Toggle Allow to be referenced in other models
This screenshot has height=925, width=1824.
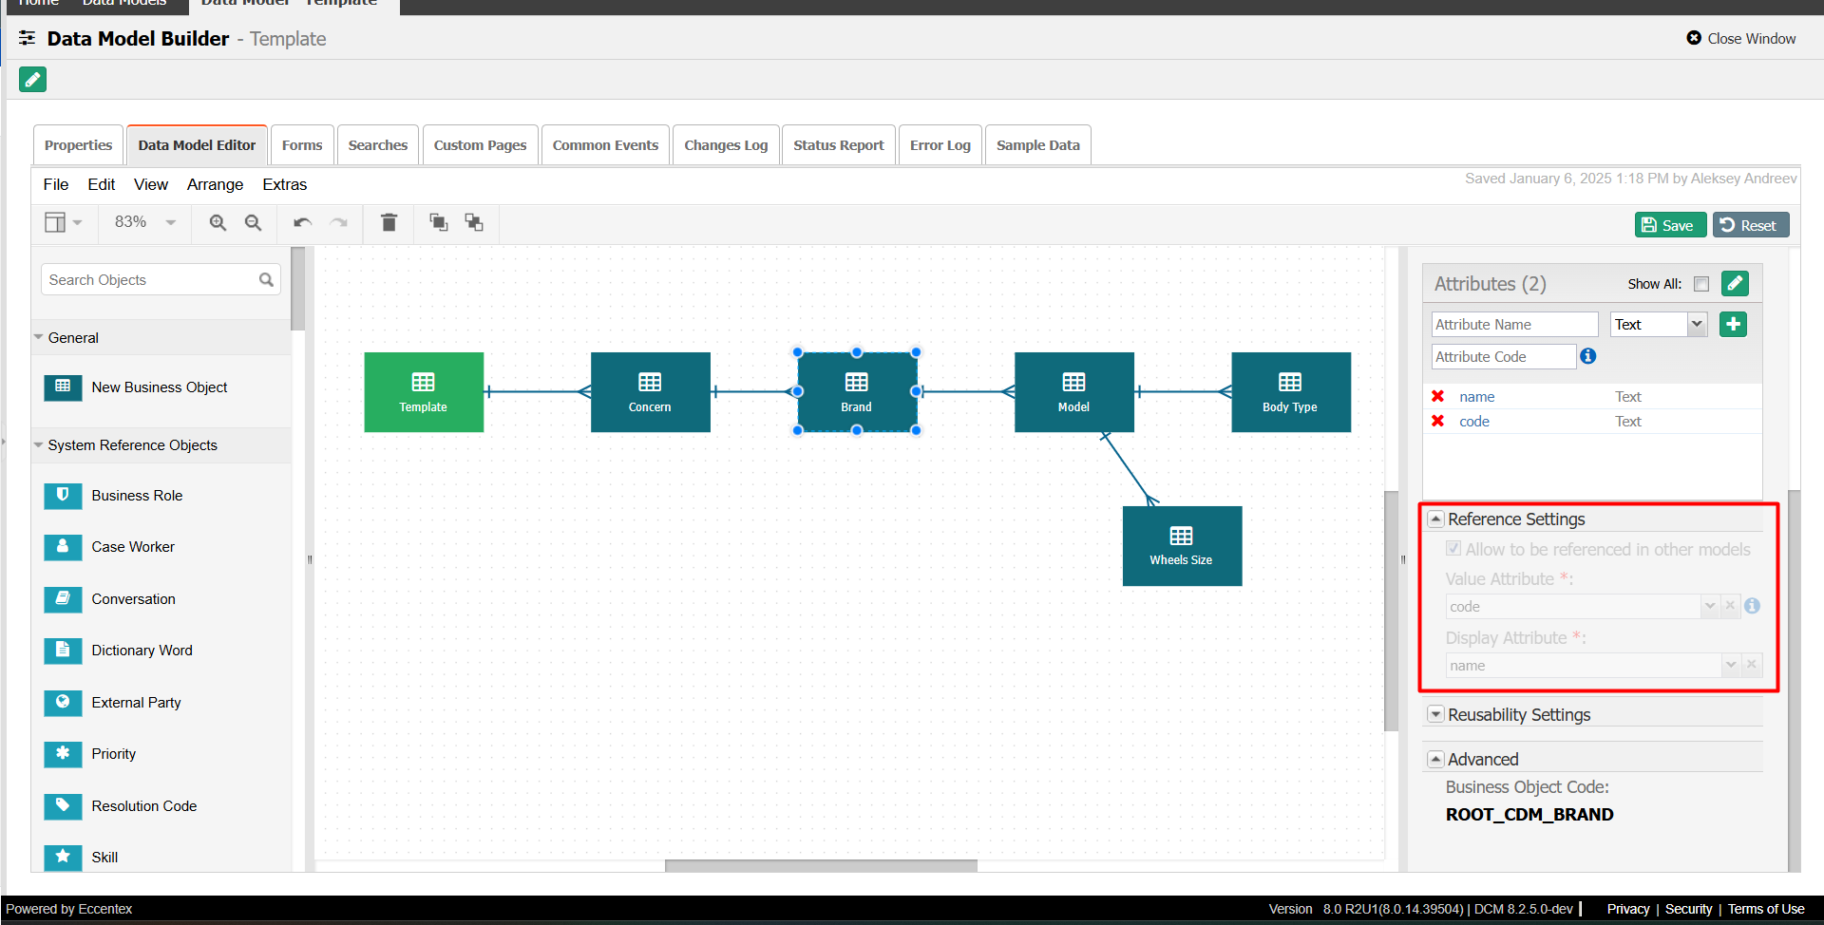[1453, 549]
